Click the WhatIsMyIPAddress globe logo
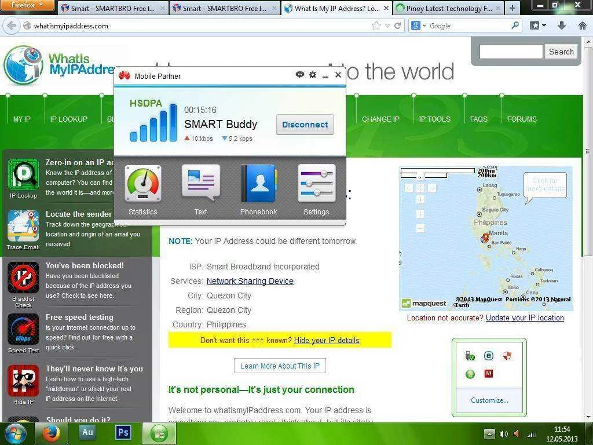The image size is (593, 445). 23,65
